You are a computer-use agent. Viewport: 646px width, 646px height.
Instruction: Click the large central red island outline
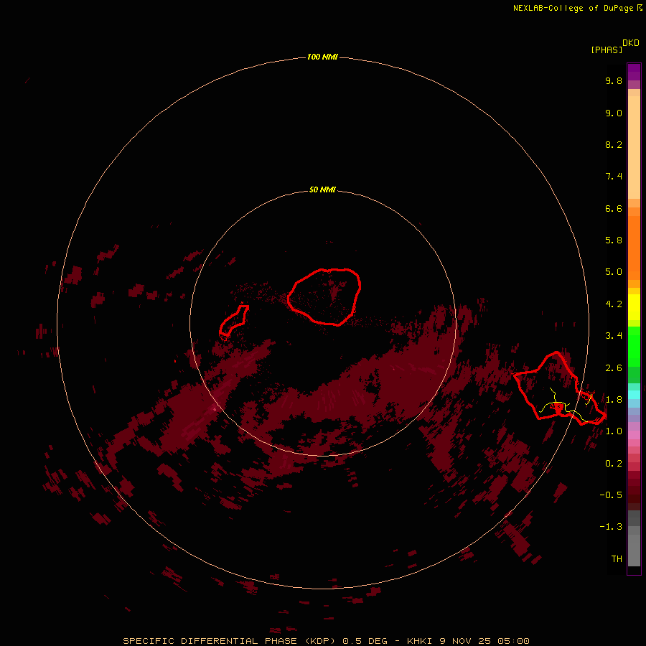point(324,296)
